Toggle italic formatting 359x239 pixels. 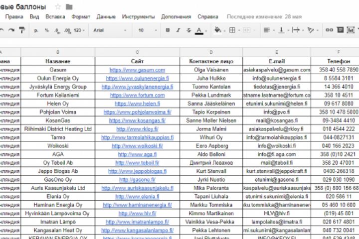pyautogui.click(x=178, y=30)
